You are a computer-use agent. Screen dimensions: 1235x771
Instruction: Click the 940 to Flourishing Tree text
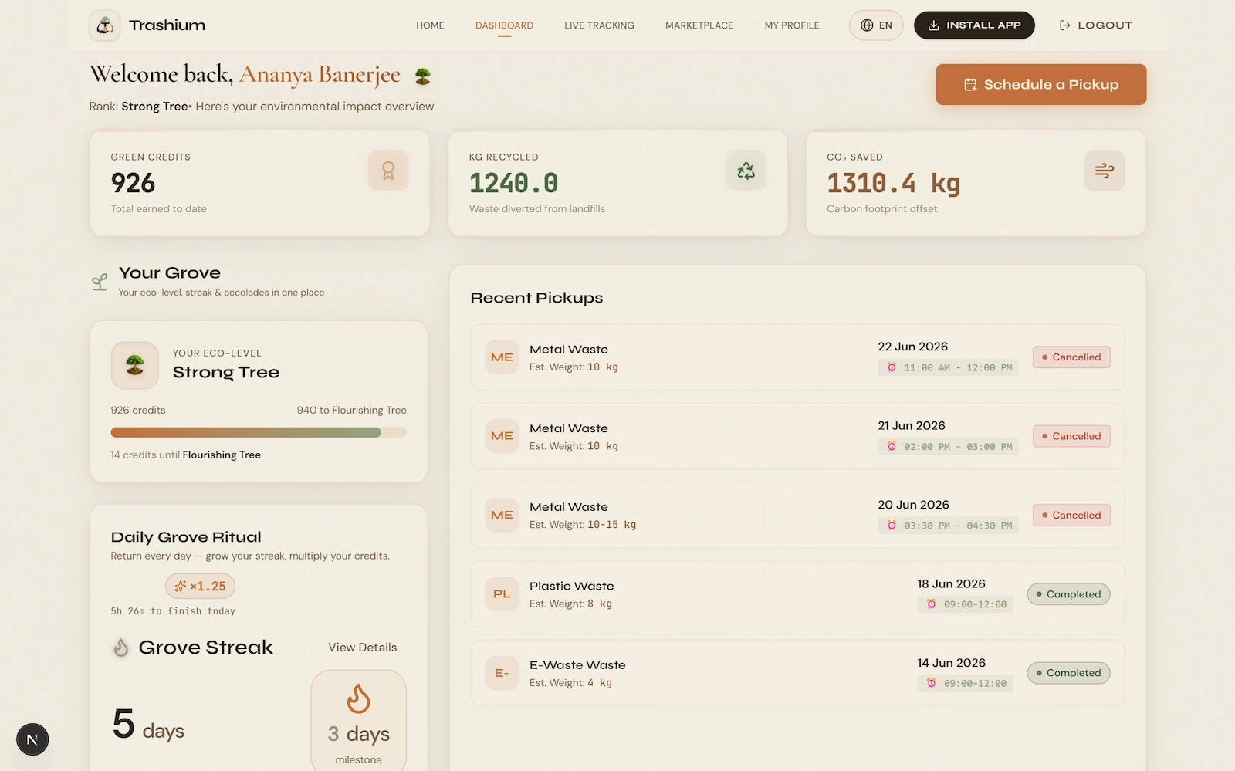coord(351,411)
